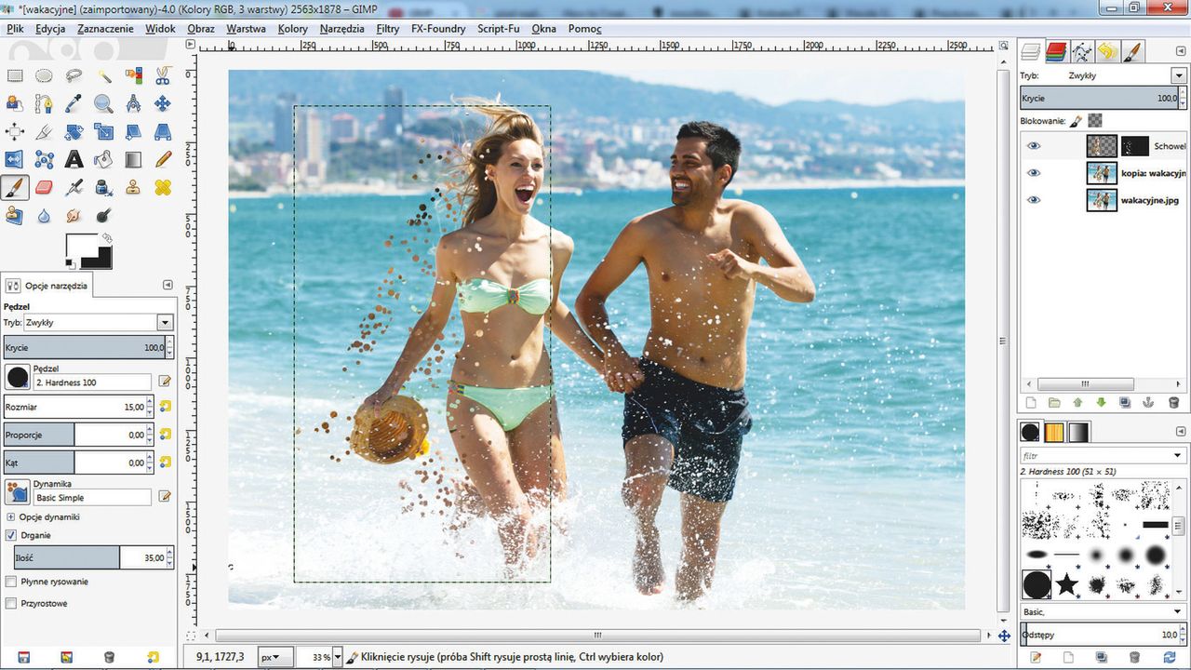The width and height of the screenshot is (1191, 670).
Task: Delete the layer with trash icon in Layers panel
Action: (1172, 402)
